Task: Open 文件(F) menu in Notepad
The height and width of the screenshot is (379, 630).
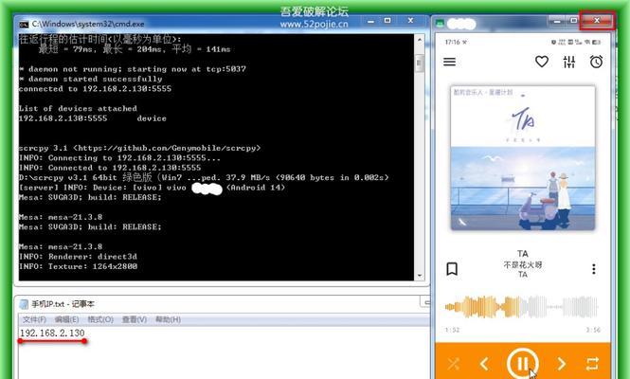Action: [x=34, y=319]
